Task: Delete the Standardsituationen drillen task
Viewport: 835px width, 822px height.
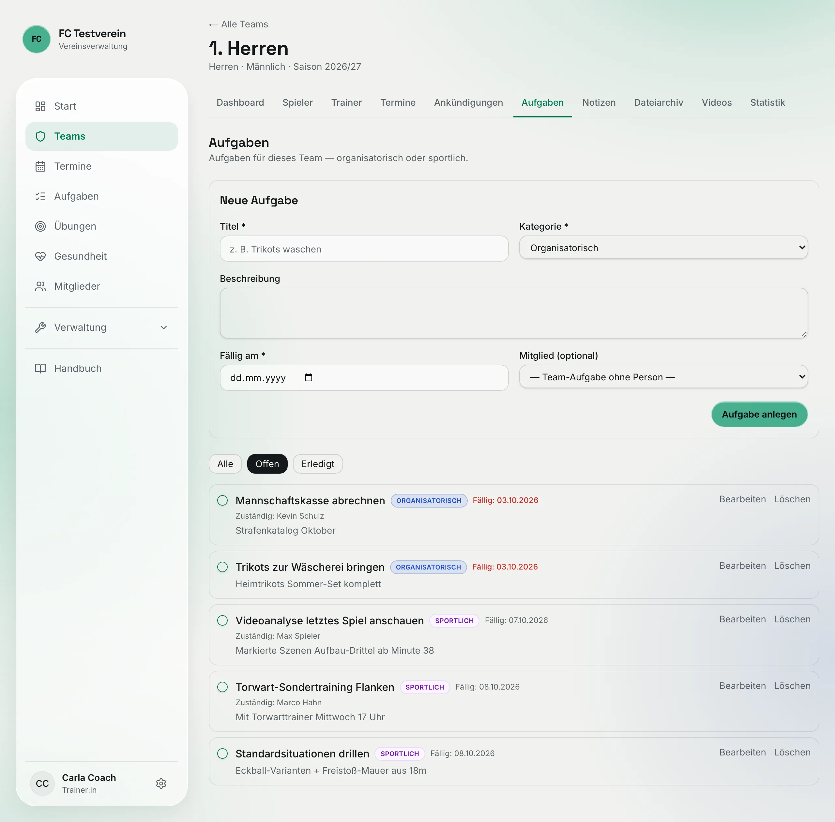Action: pyautogui.click(x=792, y=752)
